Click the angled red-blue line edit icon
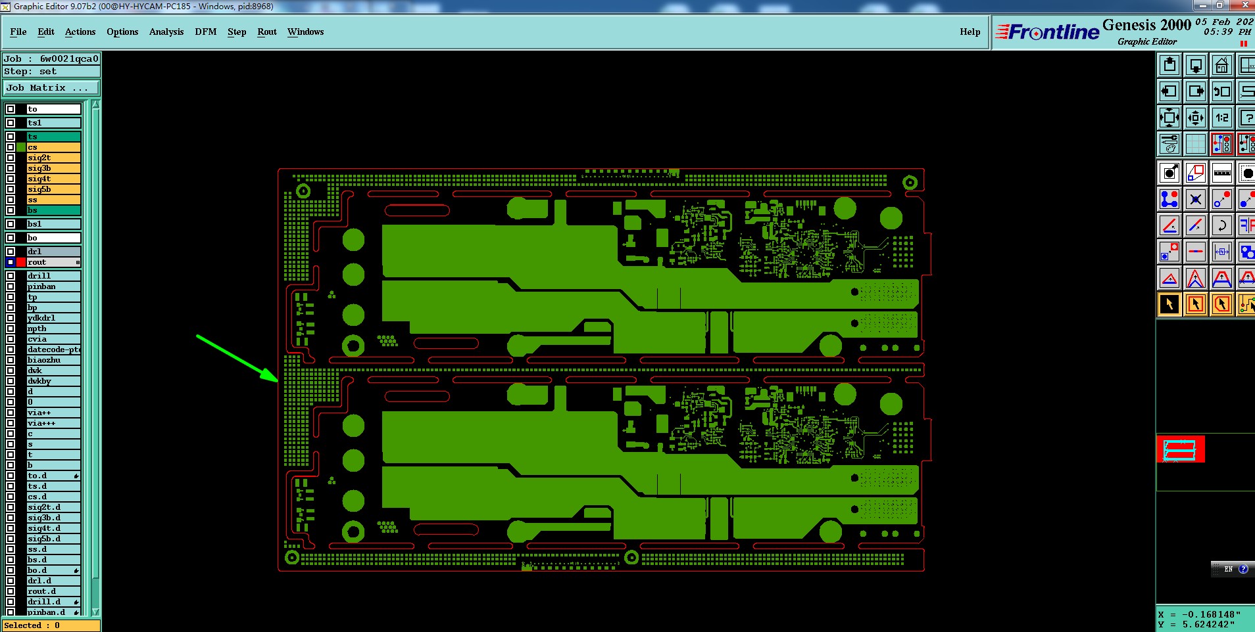Image resolution: width=1255 pixels, height=632 pixels. coord(1169,225)
